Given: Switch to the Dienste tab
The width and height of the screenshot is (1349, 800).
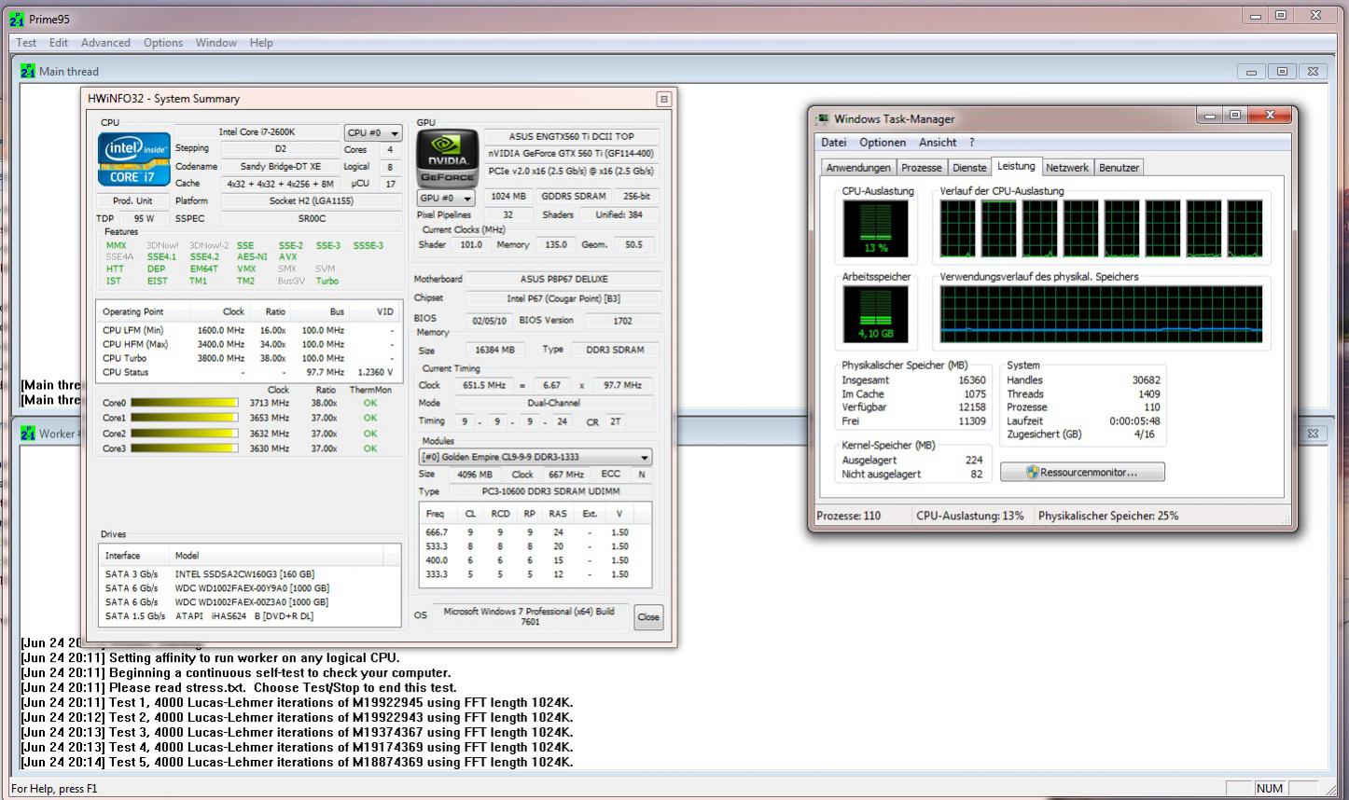Looking at the screenshot, I should 969,168.
